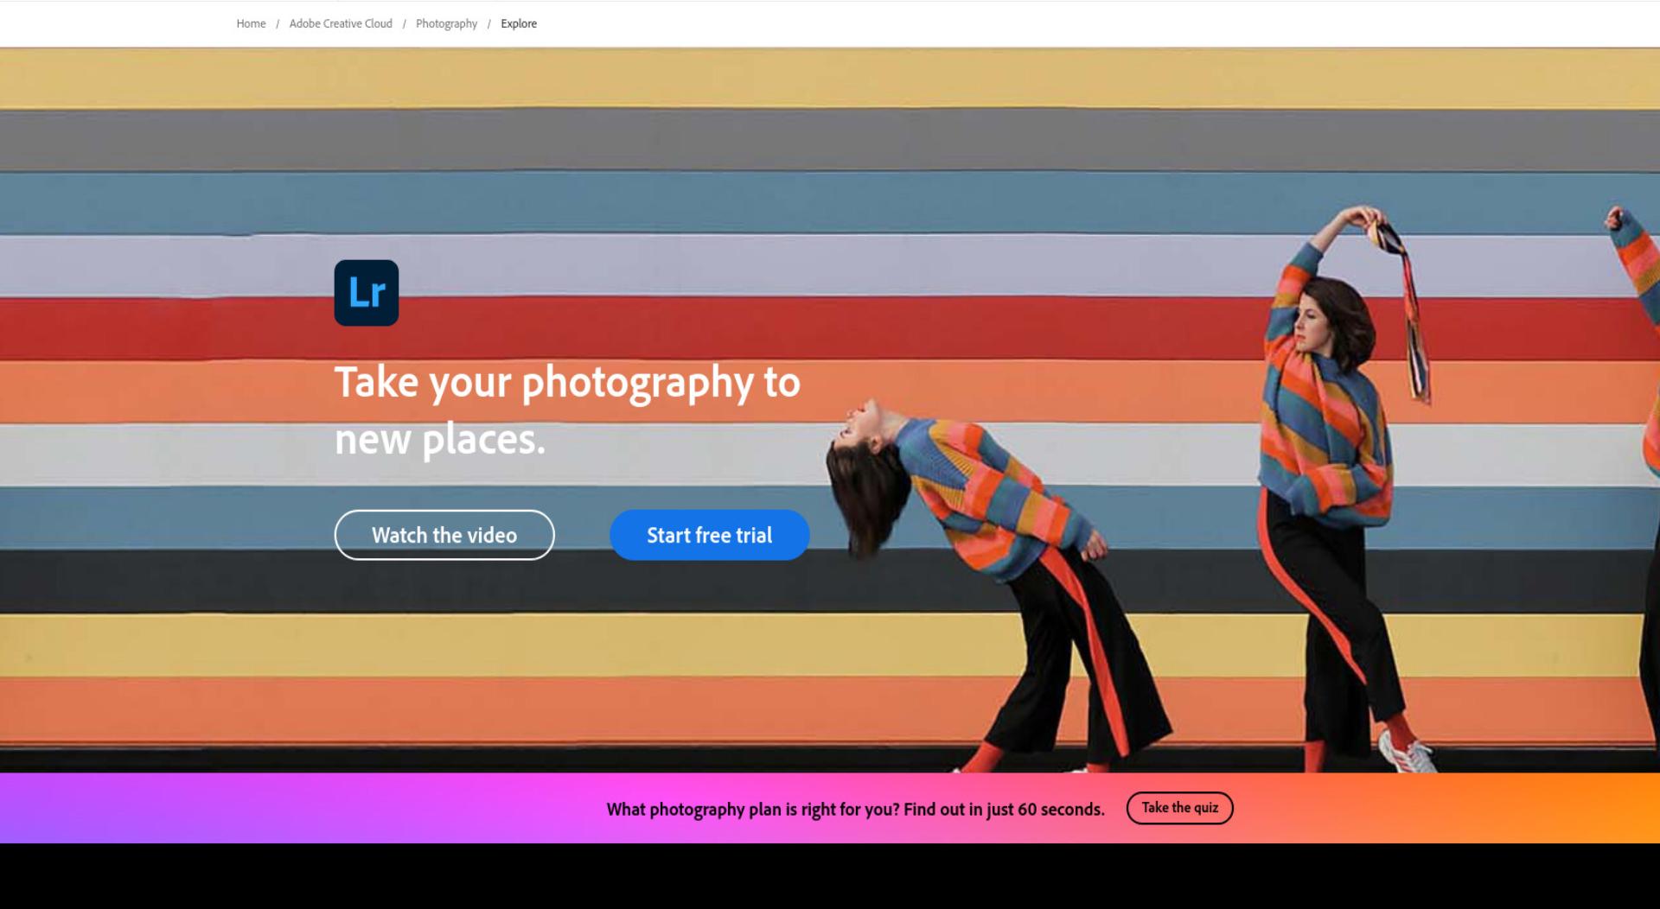Screen dimensions: 1660x909
Task: Open the Home breadcrumb link
Action: (251, 23)
